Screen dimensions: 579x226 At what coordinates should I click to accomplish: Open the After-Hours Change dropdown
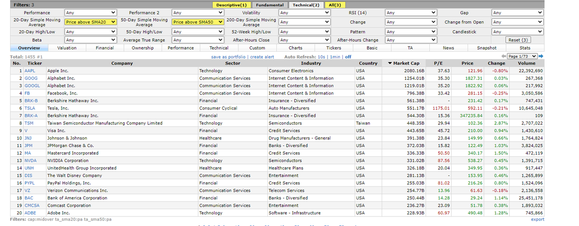click(411, 40)
